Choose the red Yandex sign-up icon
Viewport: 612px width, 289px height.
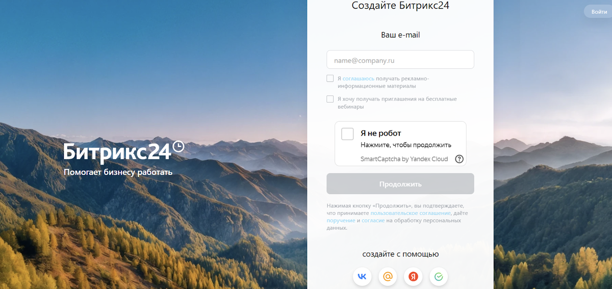coord(413,276)
